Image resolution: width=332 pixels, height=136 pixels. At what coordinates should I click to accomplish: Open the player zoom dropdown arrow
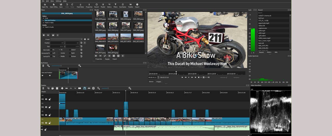pyautogui.click(x=201, y=77)
